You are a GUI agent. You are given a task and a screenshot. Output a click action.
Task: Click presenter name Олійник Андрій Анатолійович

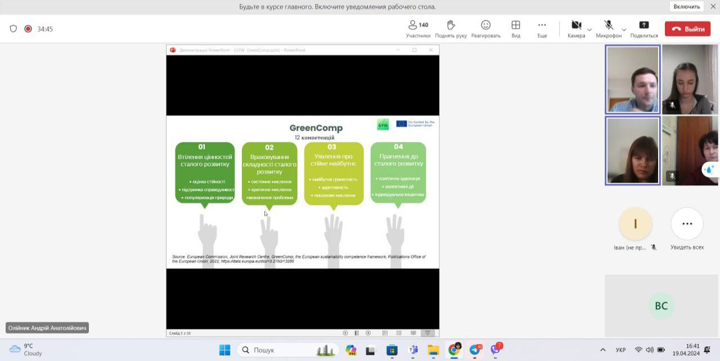(x=47, y=328)
